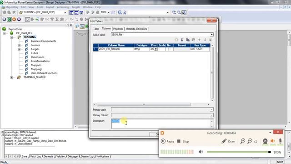291x164 pixels.
Task: Move column up arrow in Edit Tables
Action: (x=199, y=40)
